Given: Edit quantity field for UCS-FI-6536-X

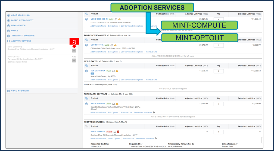Looking at the screenshot, I should pyautogui.click(x=219, y=45).
